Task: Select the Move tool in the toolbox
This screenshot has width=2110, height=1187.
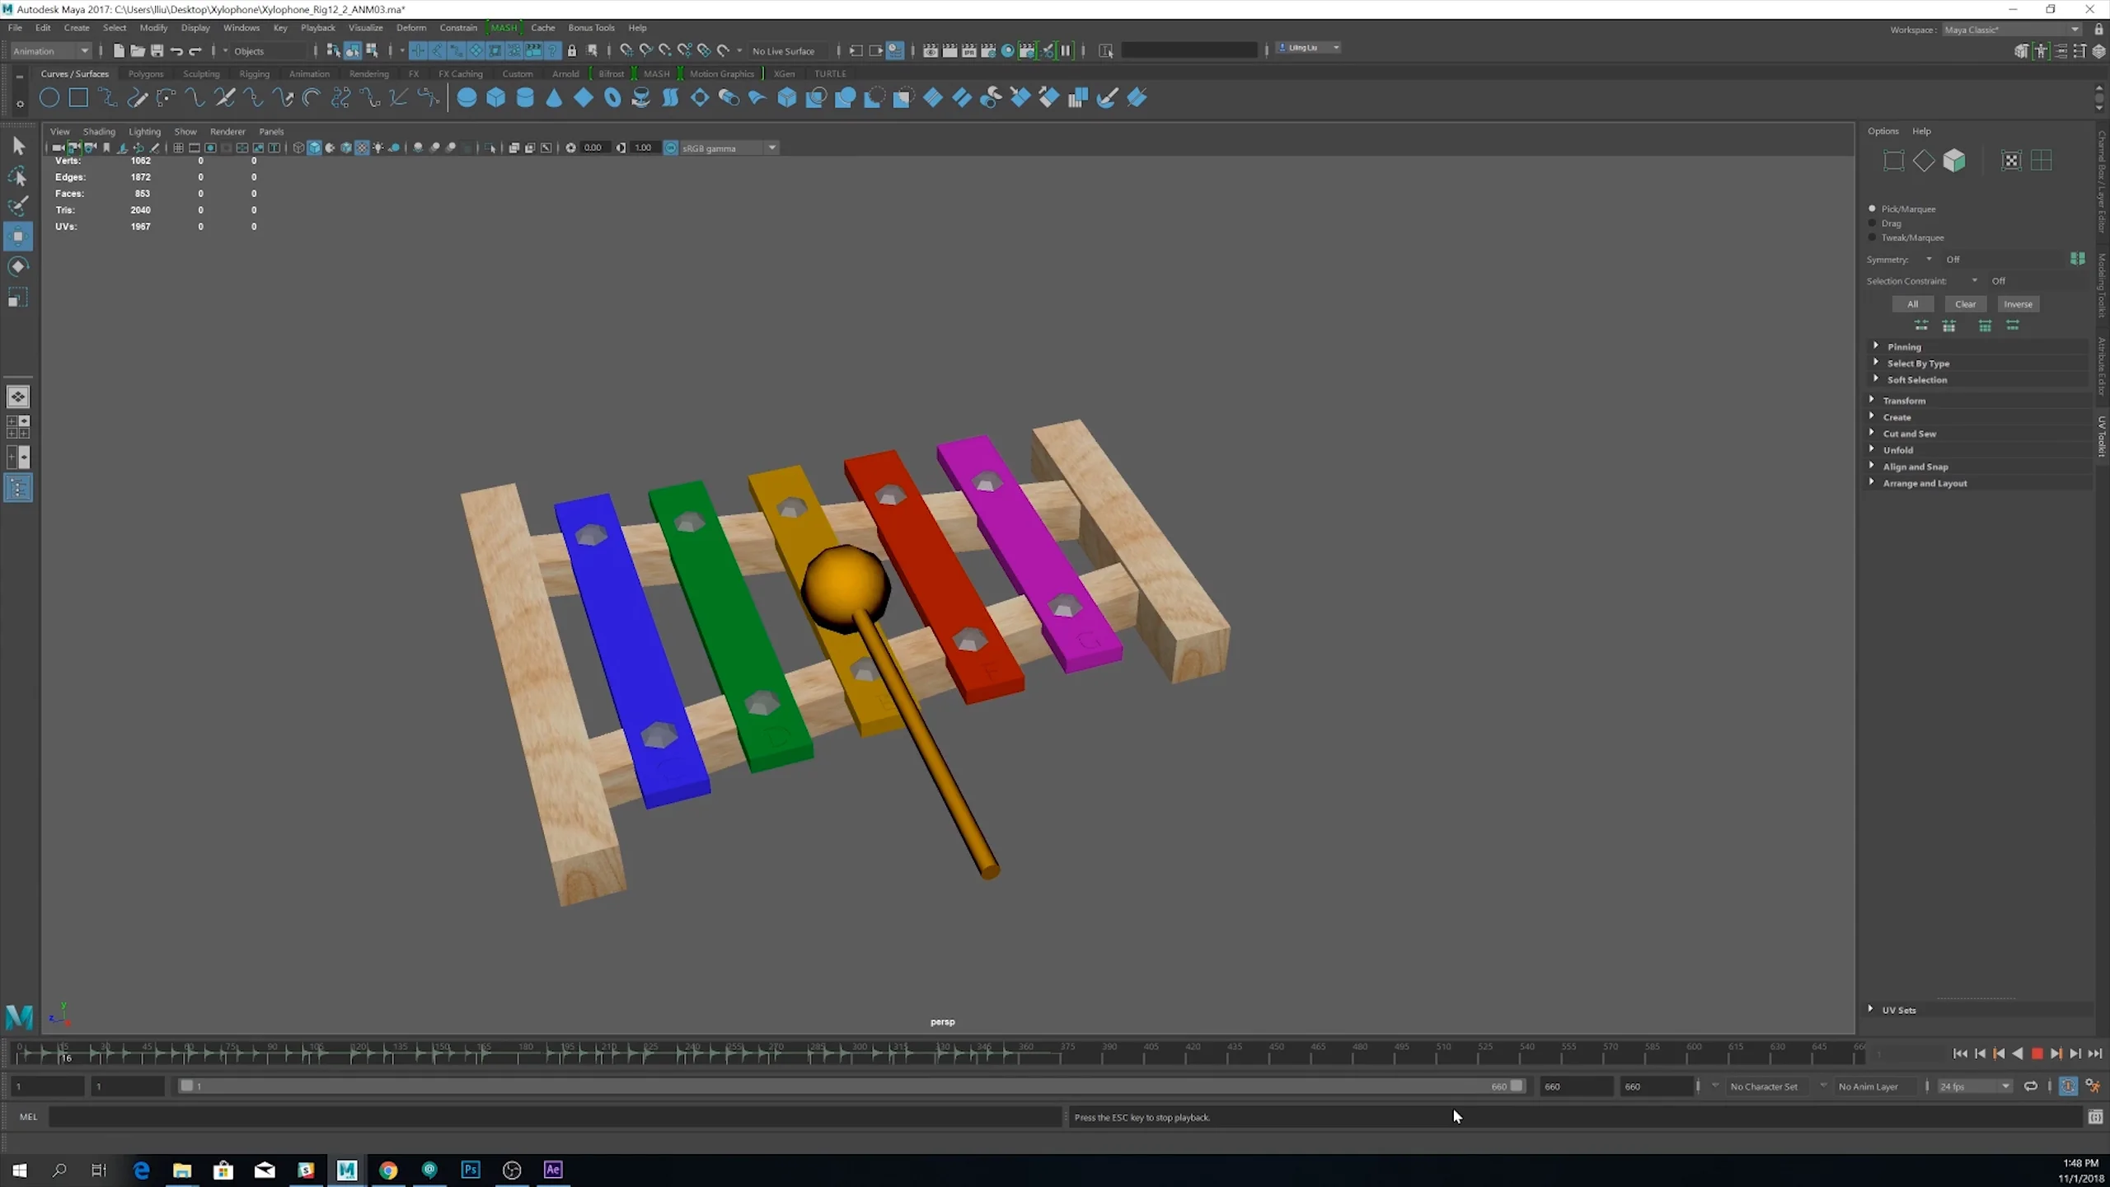Action: (18, 237)
